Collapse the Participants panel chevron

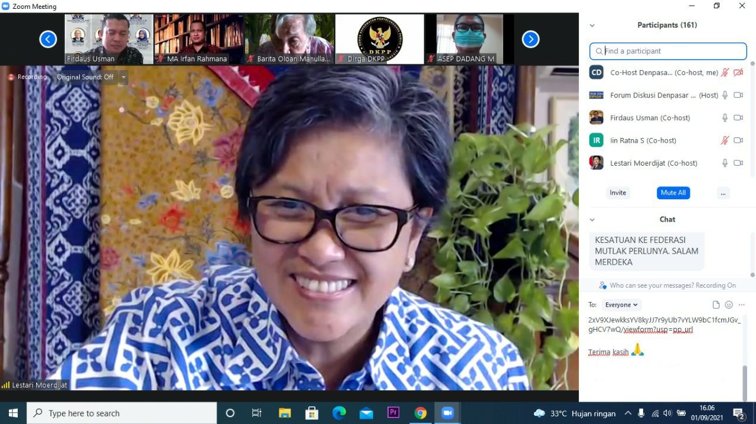pos(592,25)
